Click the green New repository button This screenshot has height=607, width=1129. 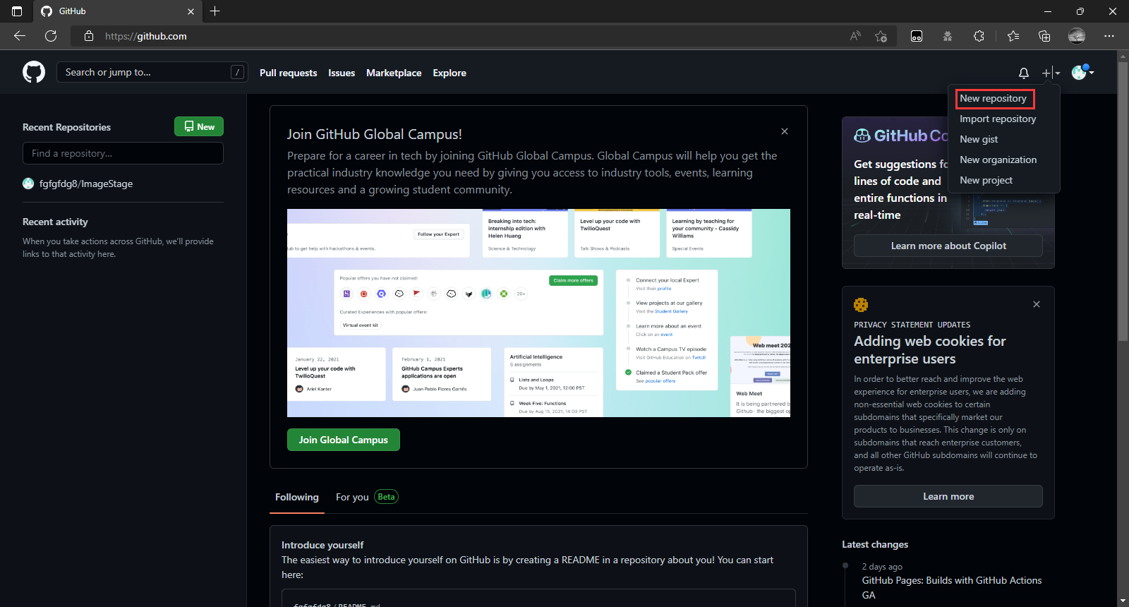click(199, 126)
